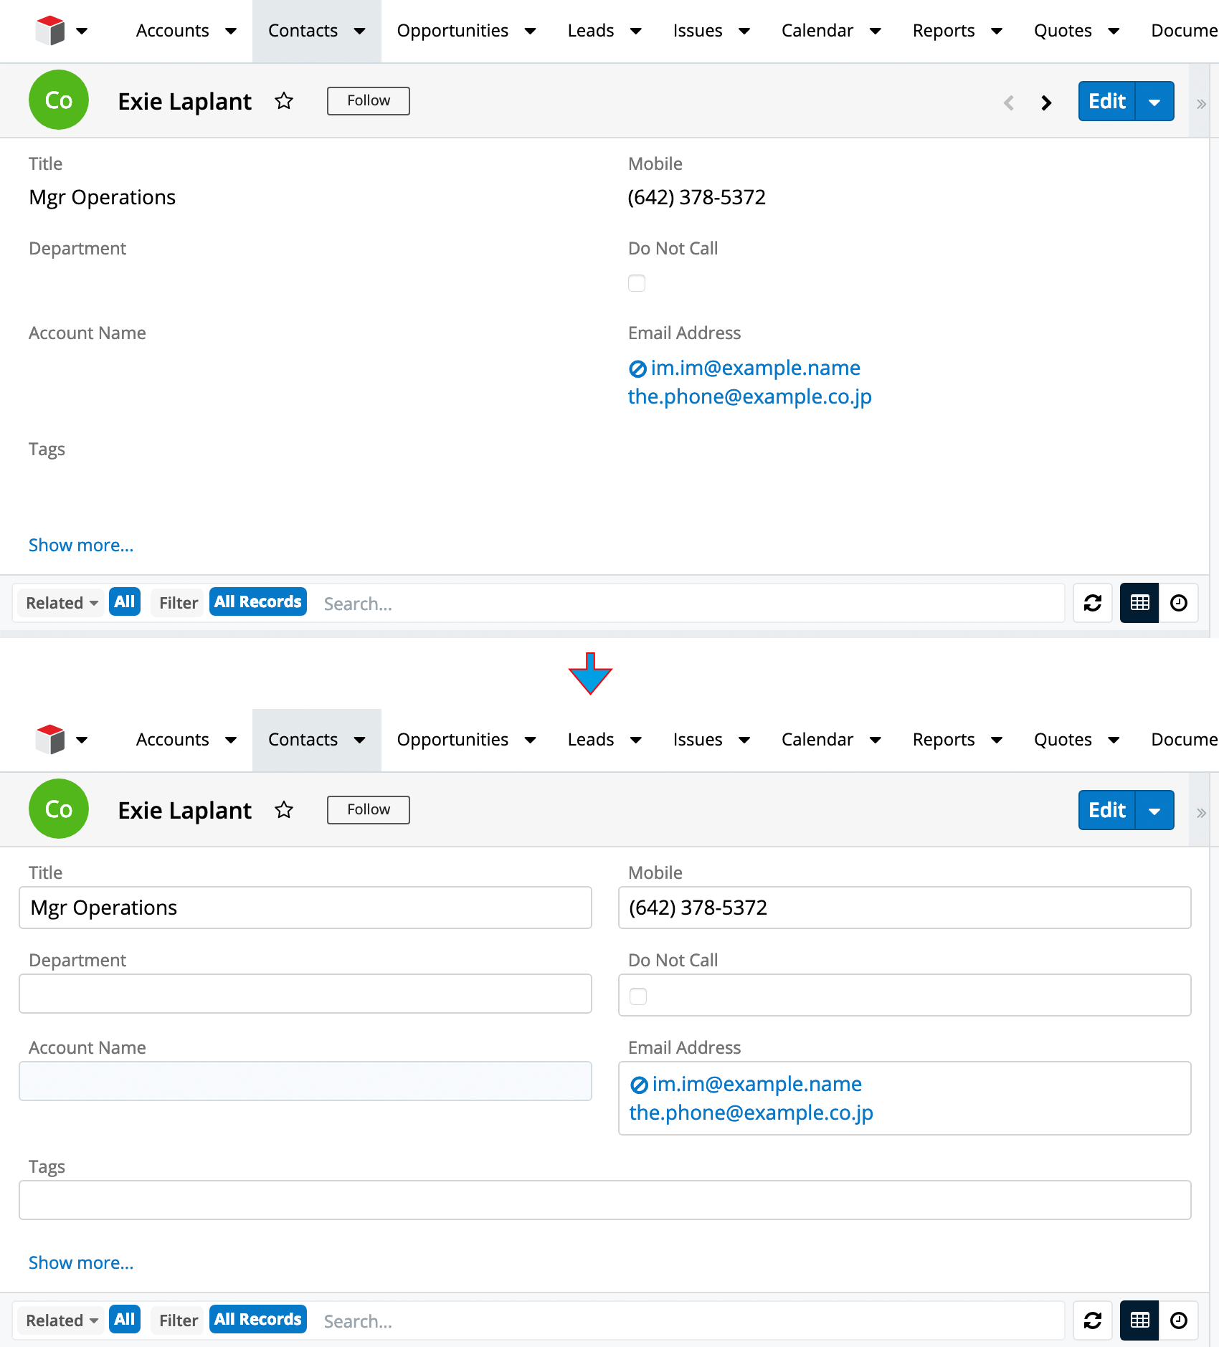
Task: Click the empty Department field
Action: pyautogui.click(x=305, y=994)
